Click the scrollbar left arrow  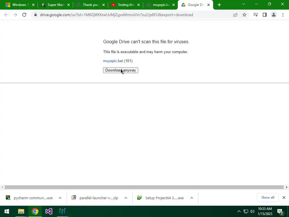click(x=2, y=187)
